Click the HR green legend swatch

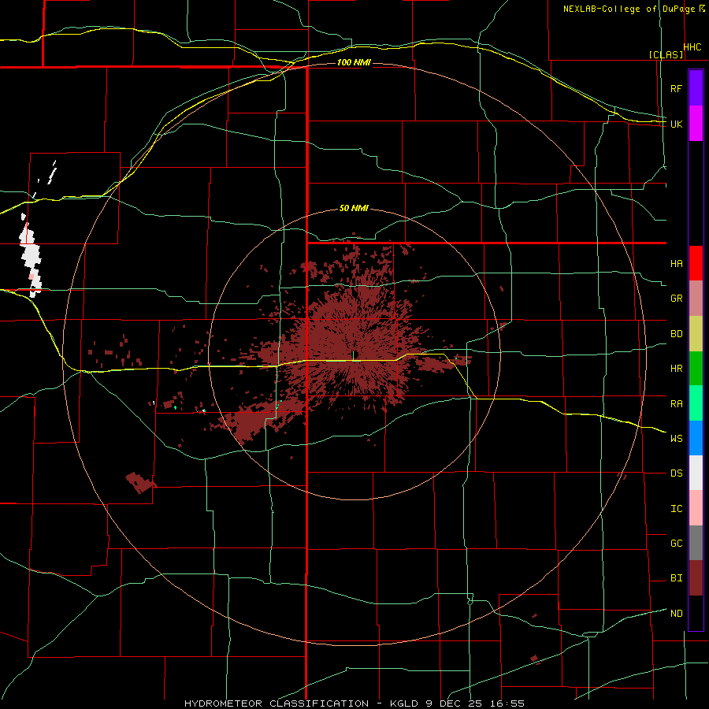click(696, 368)
